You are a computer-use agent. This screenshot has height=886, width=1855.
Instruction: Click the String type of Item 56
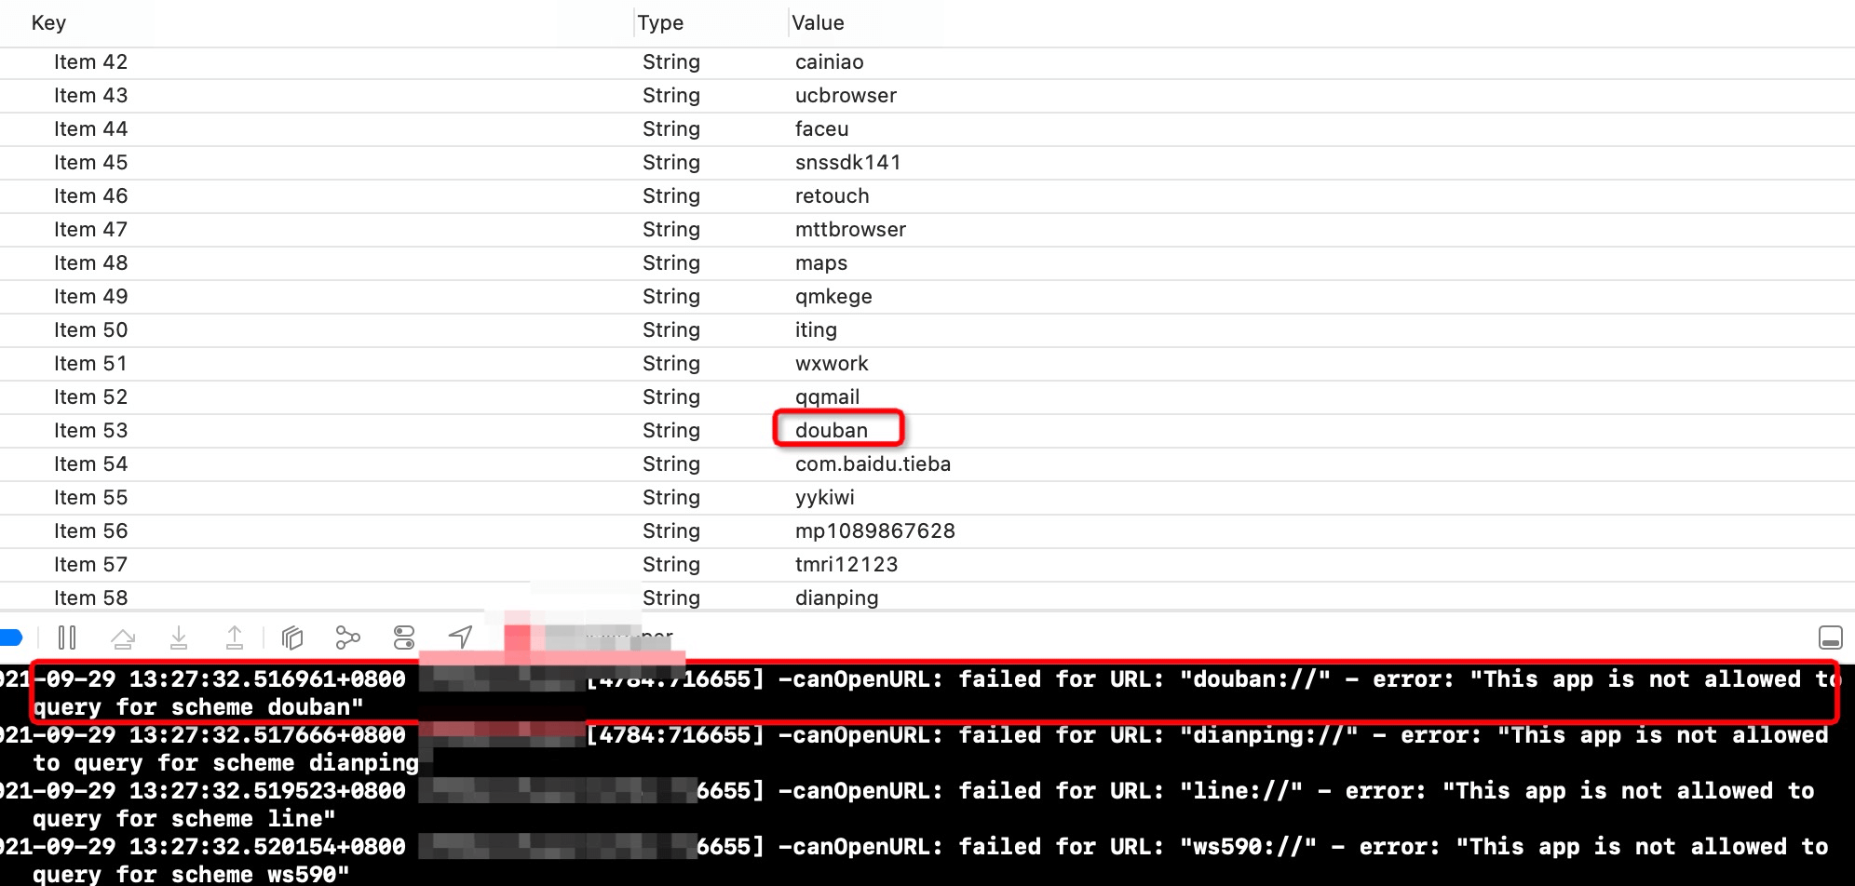tap(670, 531)
